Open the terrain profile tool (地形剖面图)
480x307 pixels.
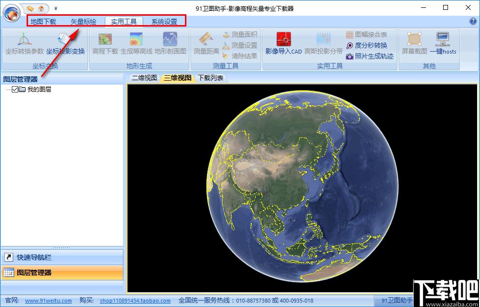(170, 44)
